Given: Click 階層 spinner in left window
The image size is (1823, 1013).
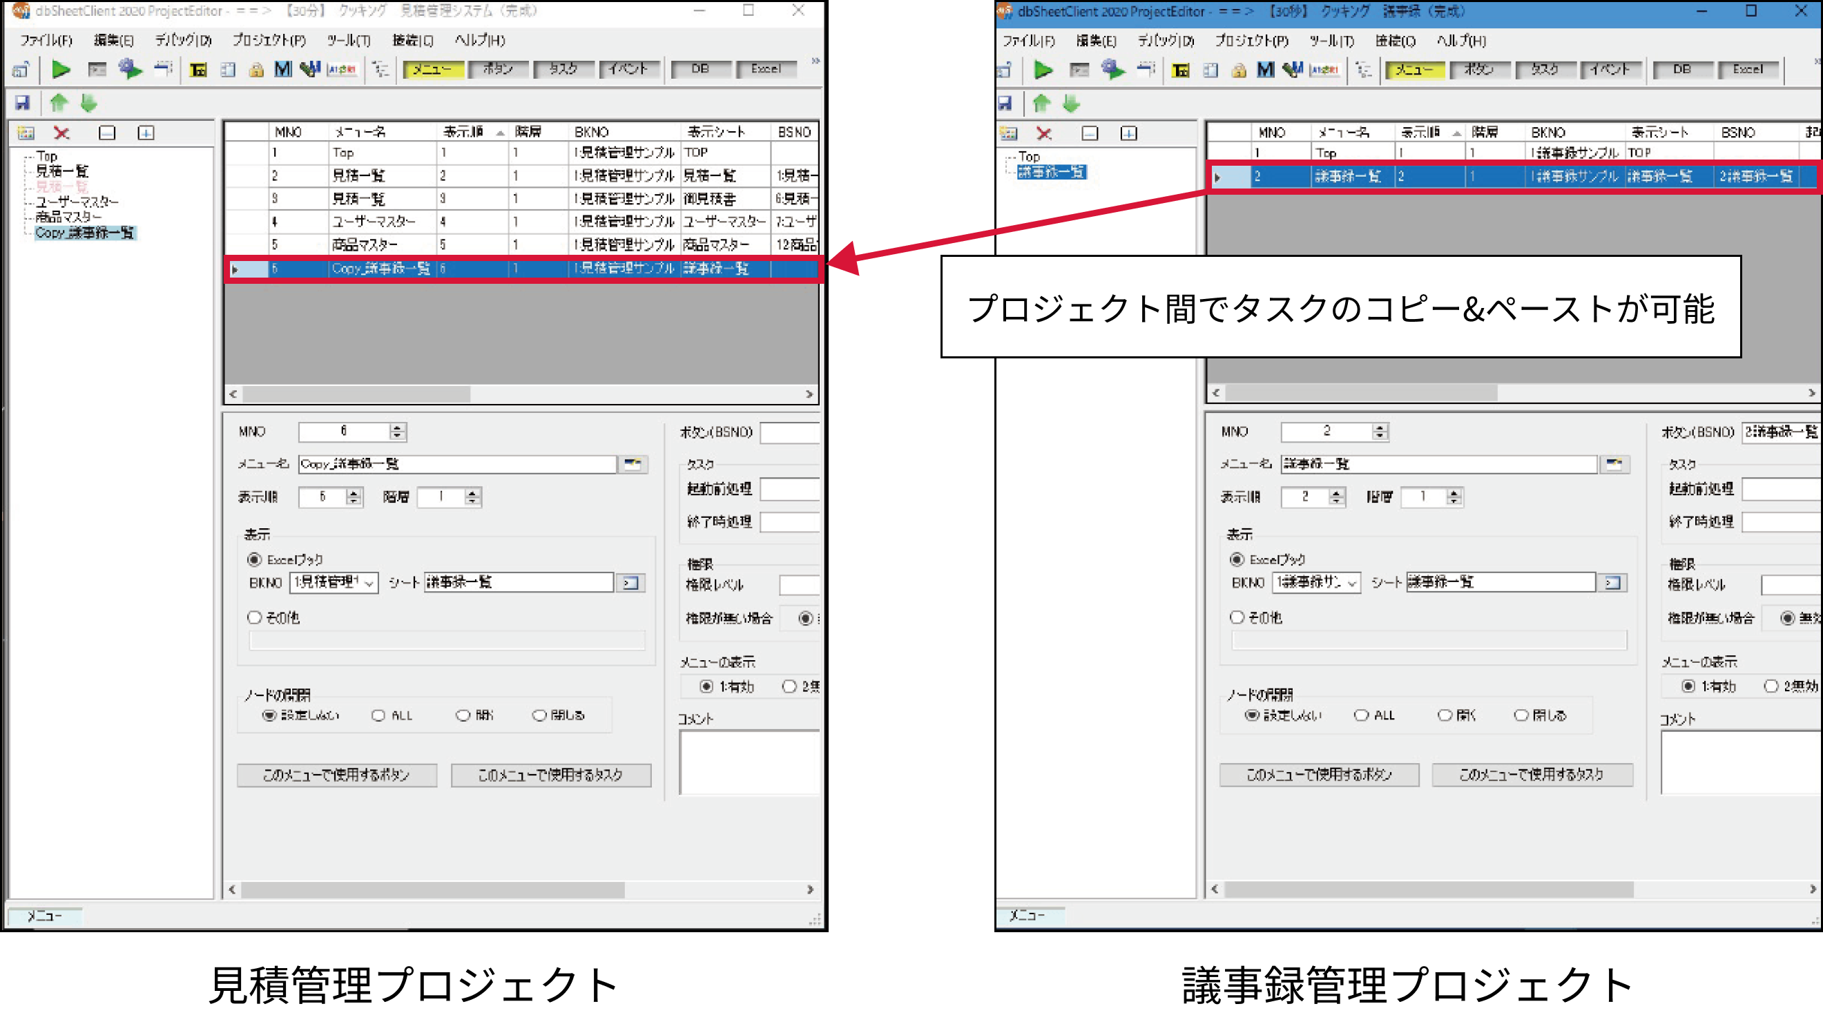Looking at the screenshot, I should [x=473, y=497].
